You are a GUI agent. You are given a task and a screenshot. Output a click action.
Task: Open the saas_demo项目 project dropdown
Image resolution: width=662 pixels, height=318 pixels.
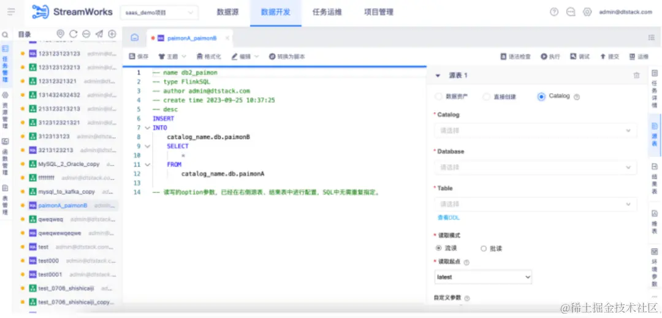coord(159,13)
